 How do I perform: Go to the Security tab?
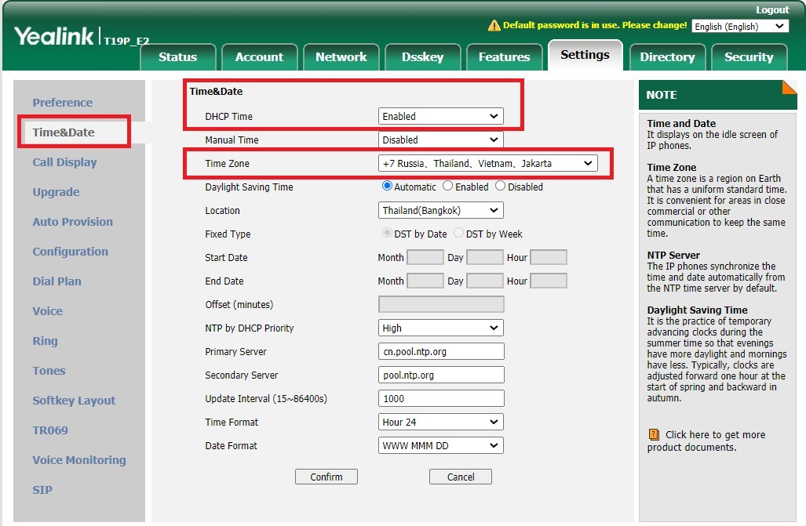coord(748,57)
